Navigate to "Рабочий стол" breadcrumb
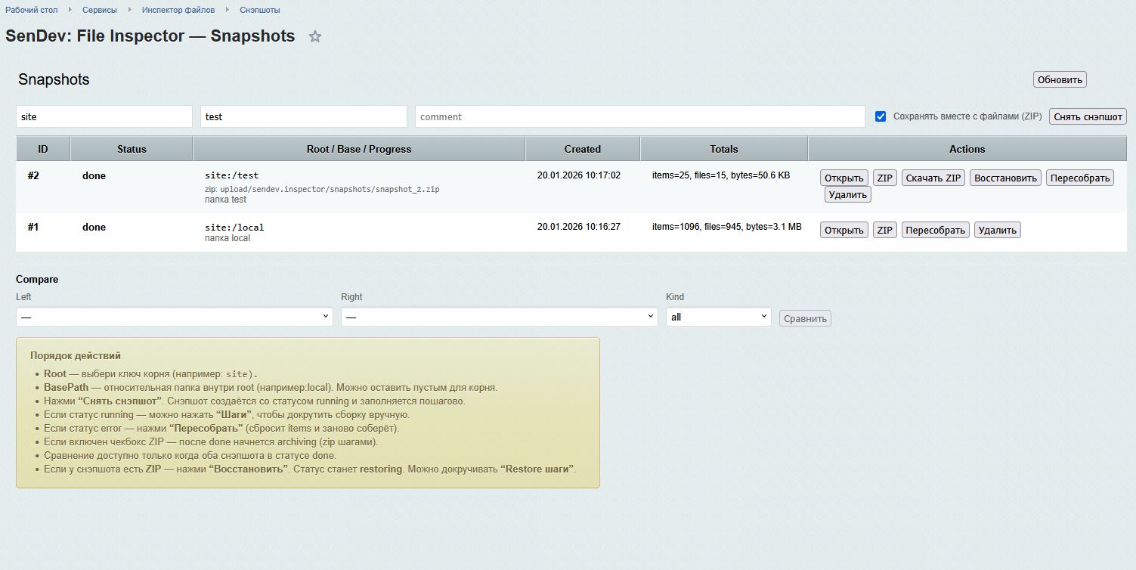The image size is (1136, 570). 32,10
